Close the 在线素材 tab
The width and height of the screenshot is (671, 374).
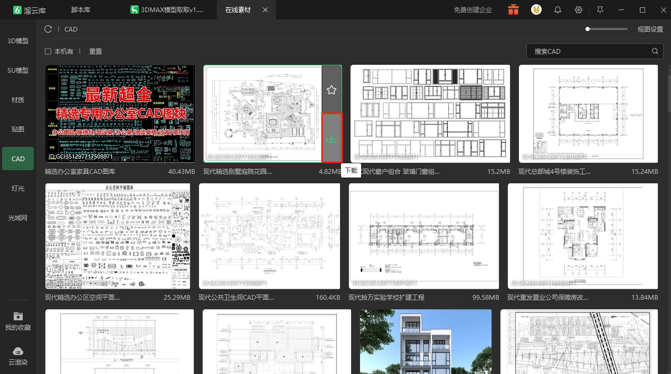(265, 10)
